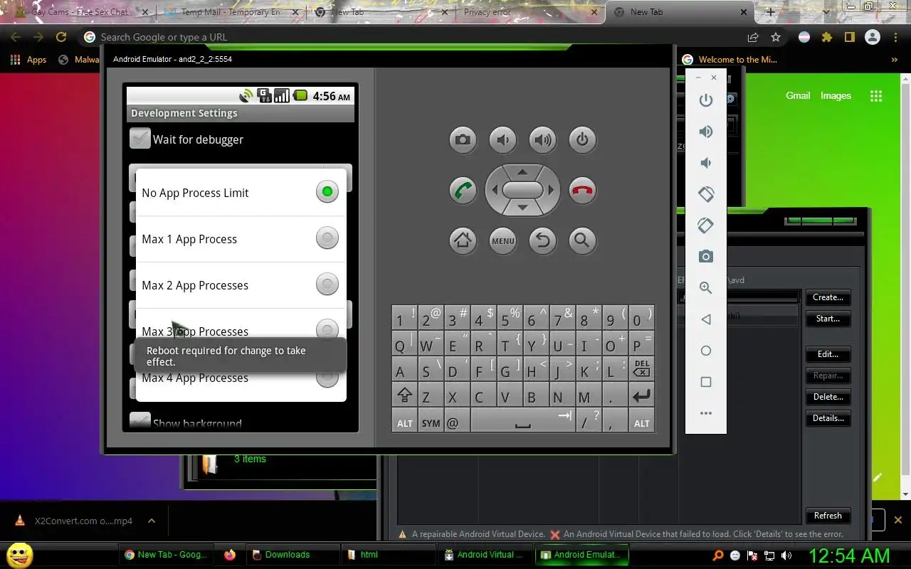Click D-pad up arrow
The image size is (911, 569).
tap(522, 171)
